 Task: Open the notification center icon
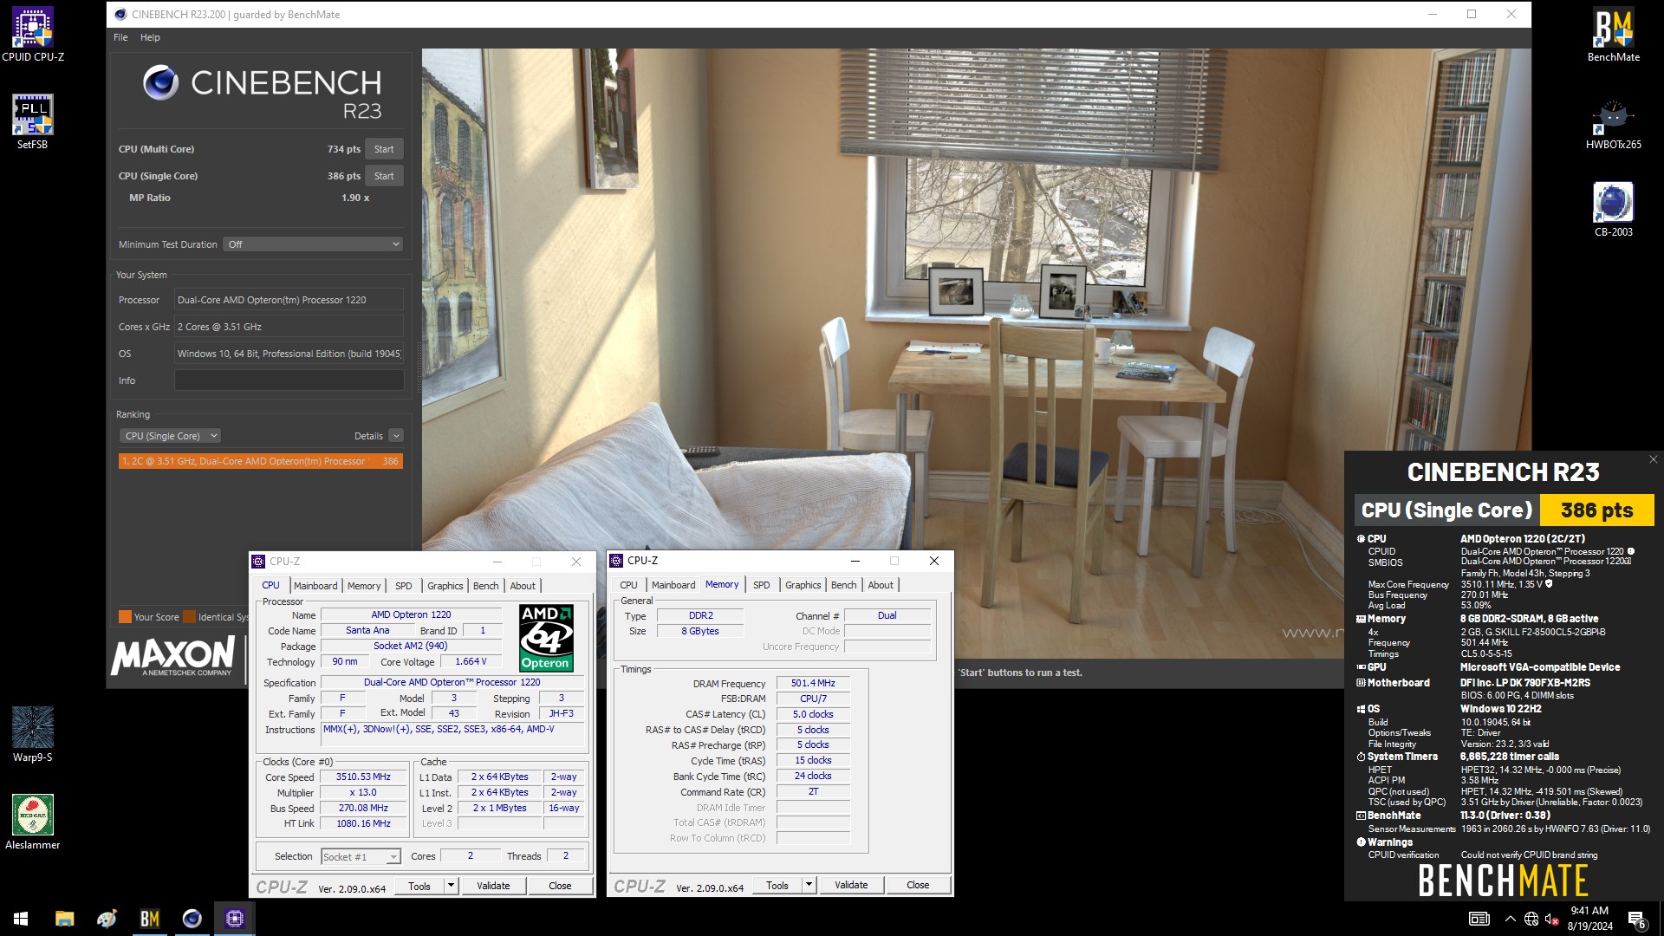(1636, 919)
